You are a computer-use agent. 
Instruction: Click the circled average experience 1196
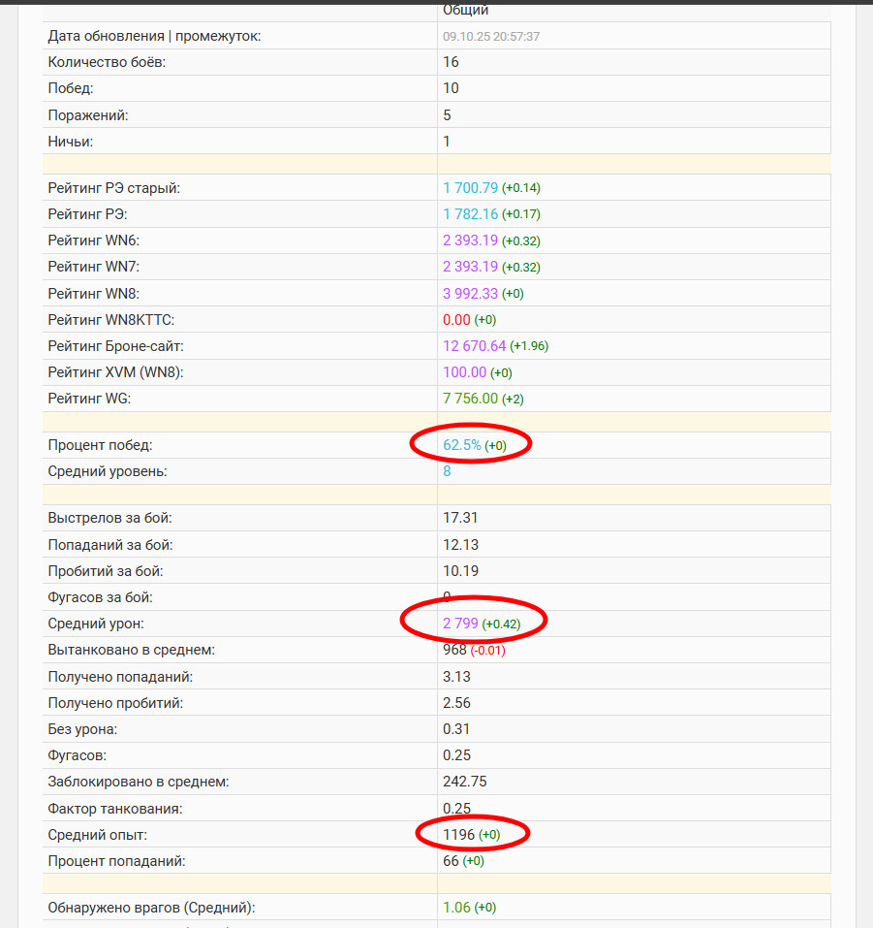(x=459, y=834)
